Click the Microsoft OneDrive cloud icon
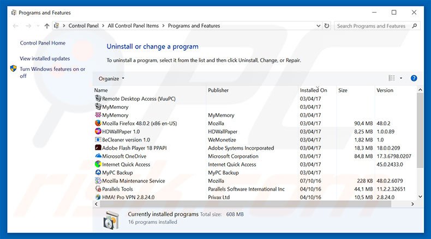Screen dimensions: 431x239 pyautogui.click(x=98, y=156)
